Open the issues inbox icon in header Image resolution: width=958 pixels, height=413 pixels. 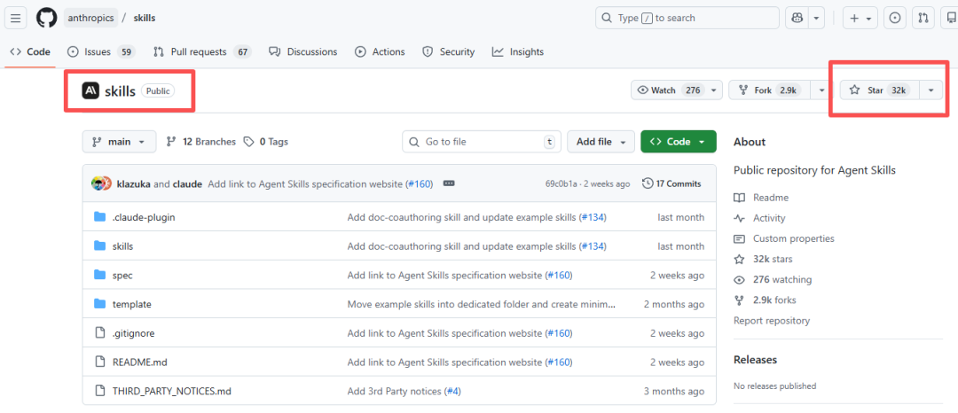click(895, 18)
